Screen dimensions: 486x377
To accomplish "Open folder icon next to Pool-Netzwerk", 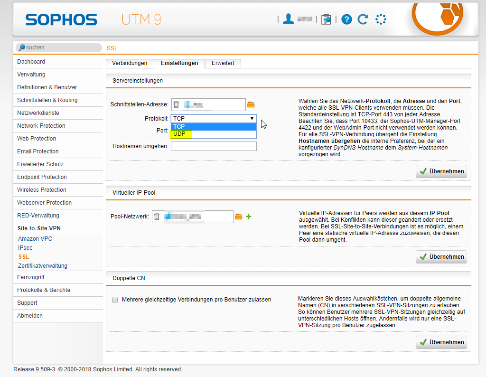I will (x=238, y=217).
